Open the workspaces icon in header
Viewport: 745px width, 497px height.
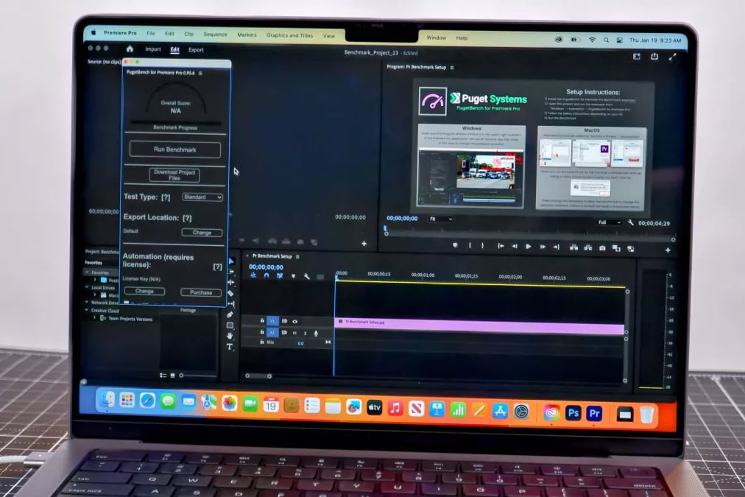coord(637,57)
